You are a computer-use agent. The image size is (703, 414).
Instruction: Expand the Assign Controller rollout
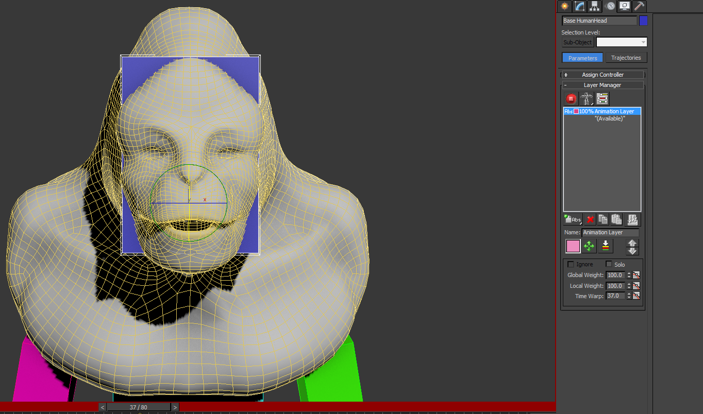(x=602, y=75)
